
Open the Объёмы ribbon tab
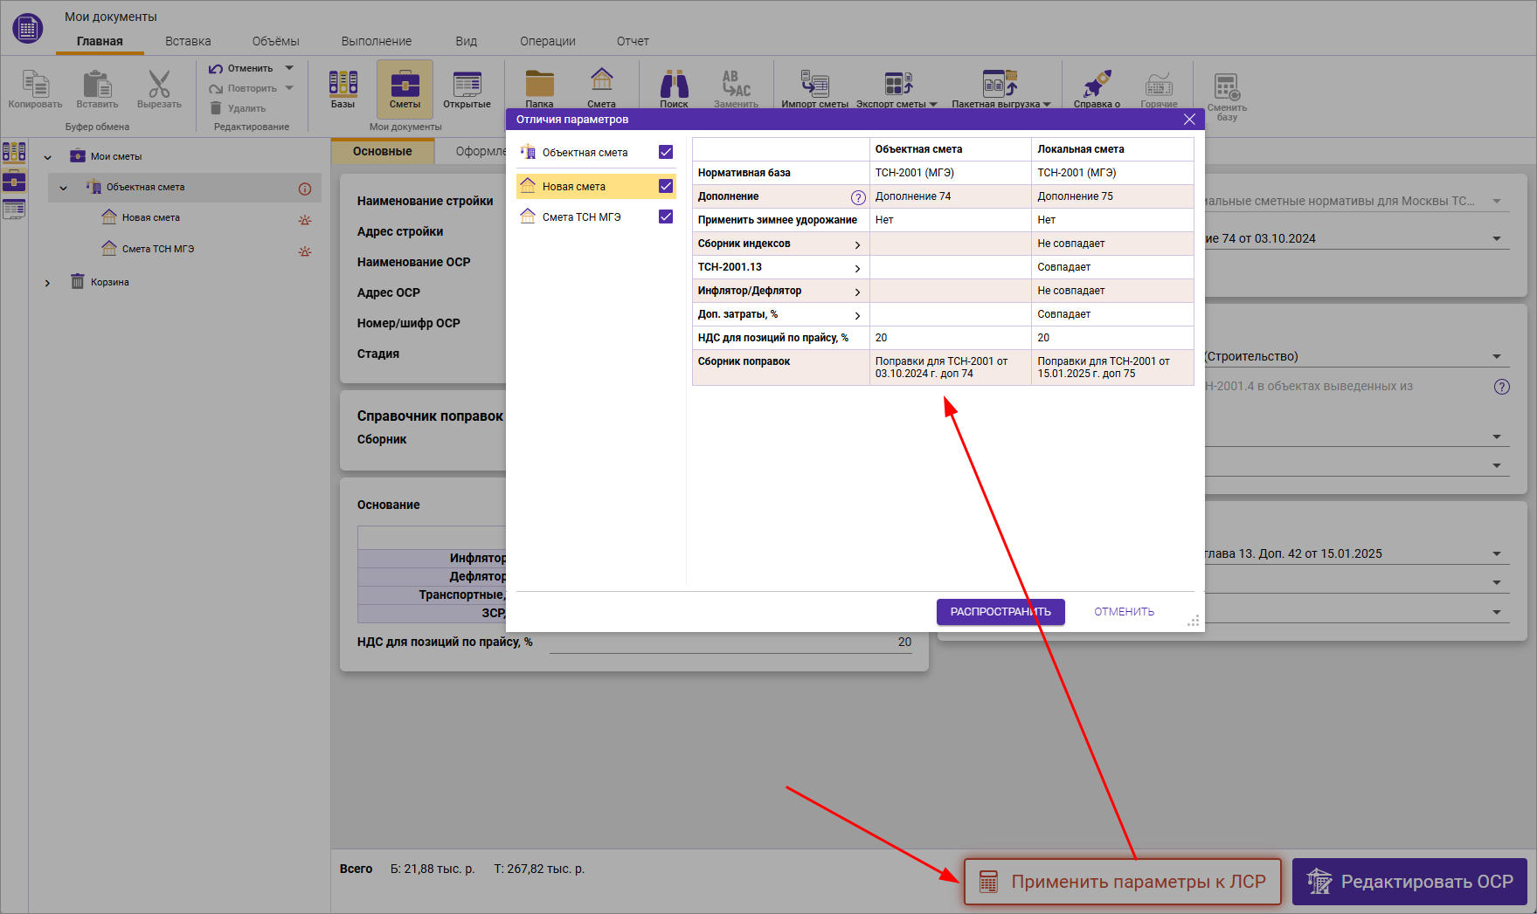(x=275, y=41)
